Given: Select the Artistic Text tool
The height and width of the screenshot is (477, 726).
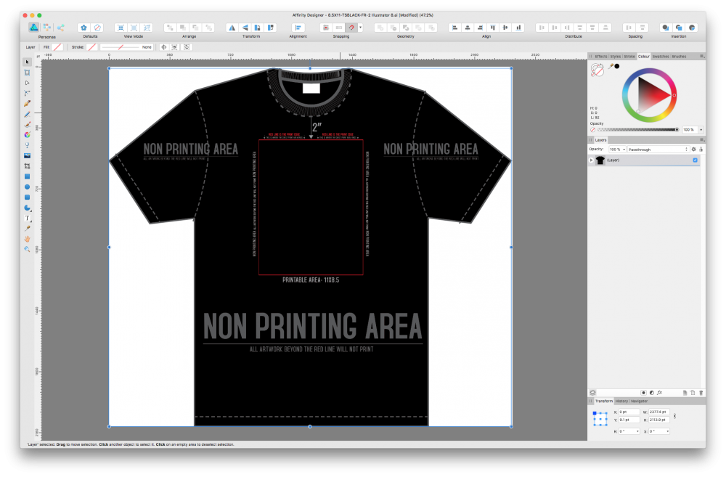Looking at the screenshot, I should point(28,218).
